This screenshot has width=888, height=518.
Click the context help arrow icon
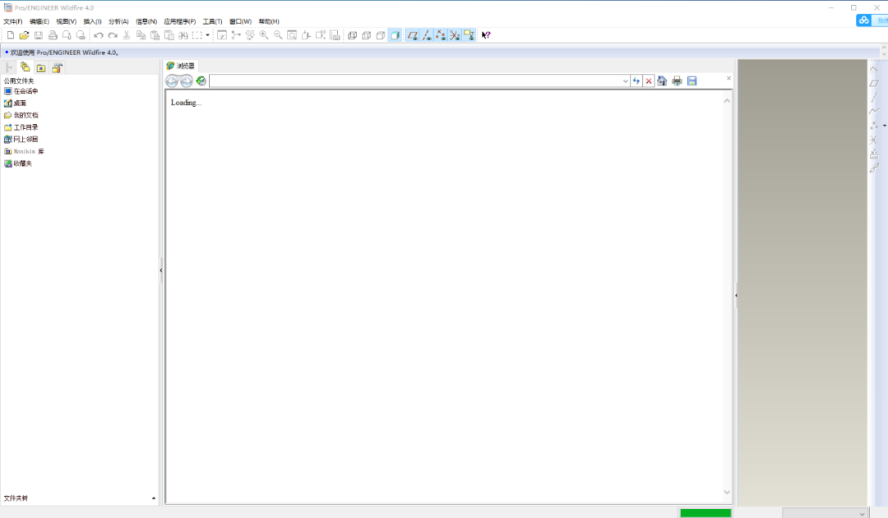tap(486, 35)
